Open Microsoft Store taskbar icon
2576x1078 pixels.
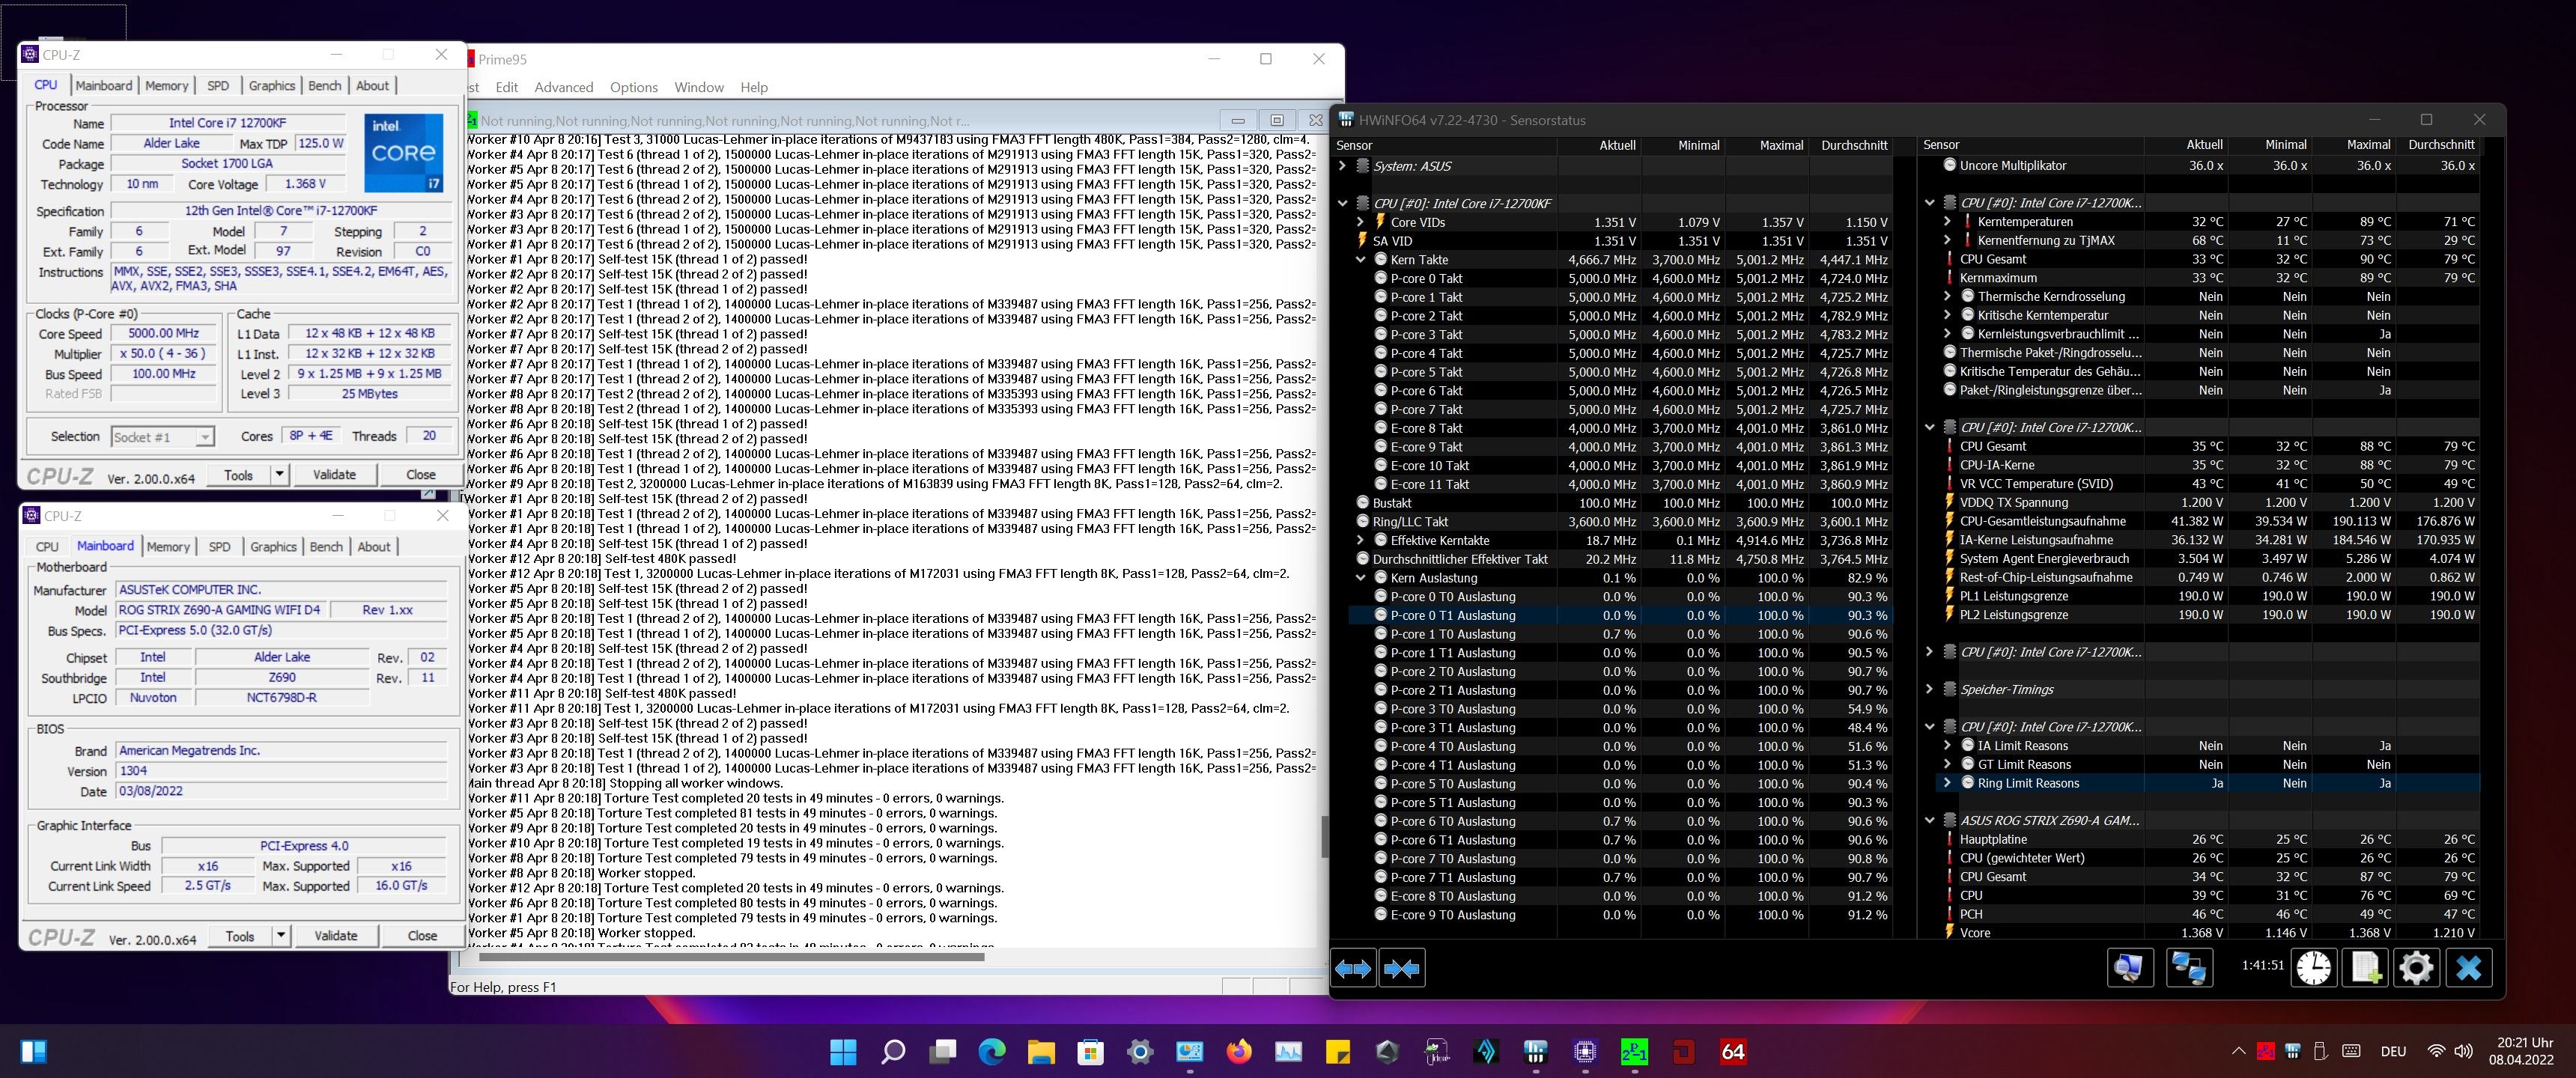coord(1091,1051)
